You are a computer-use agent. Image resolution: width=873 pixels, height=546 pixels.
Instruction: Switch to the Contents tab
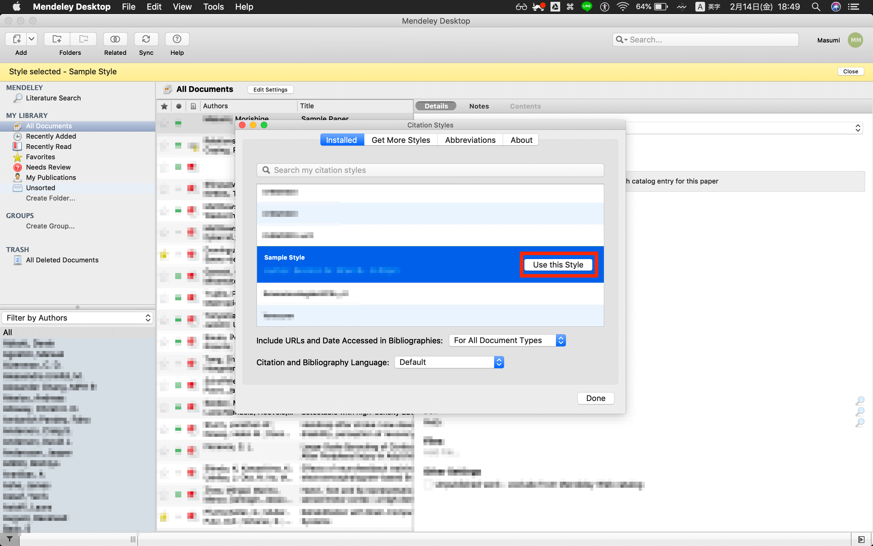(x=525, y=106)
